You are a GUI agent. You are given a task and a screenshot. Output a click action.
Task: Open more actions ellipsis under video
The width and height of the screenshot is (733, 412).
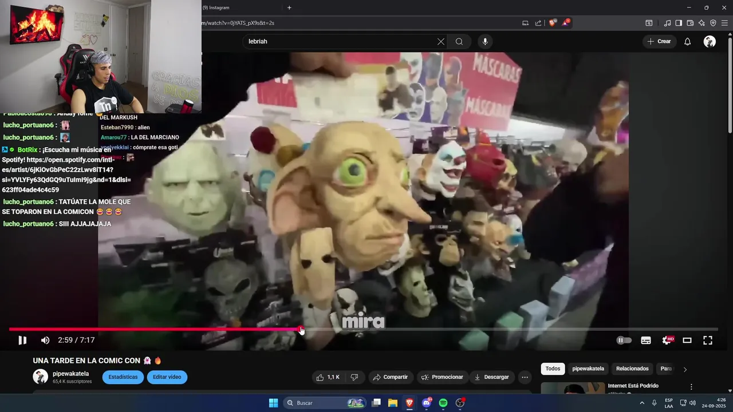(525, 377)
